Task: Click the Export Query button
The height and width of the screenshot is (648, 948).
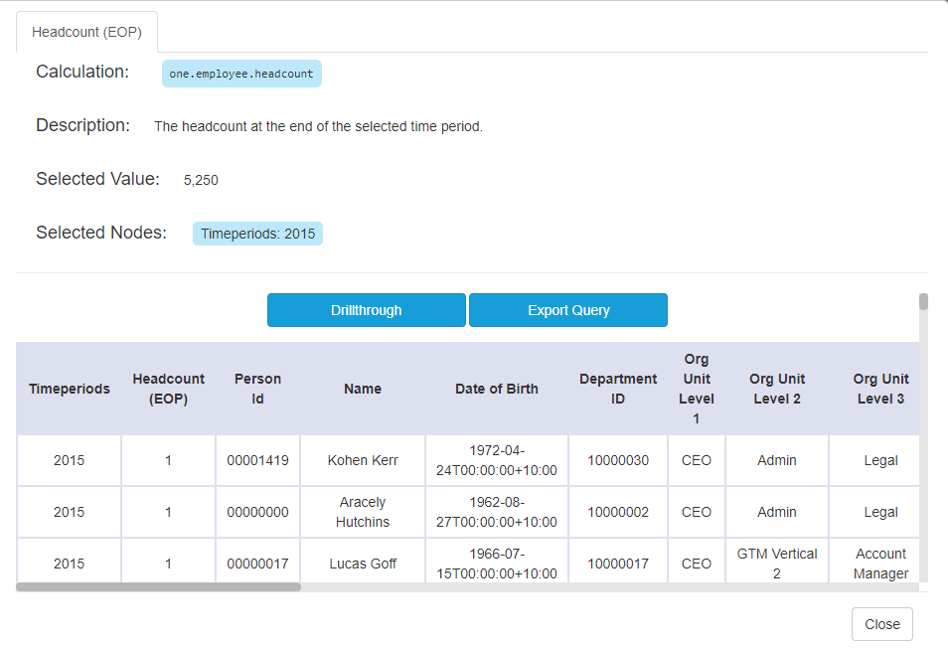Action: coord(568,310)
